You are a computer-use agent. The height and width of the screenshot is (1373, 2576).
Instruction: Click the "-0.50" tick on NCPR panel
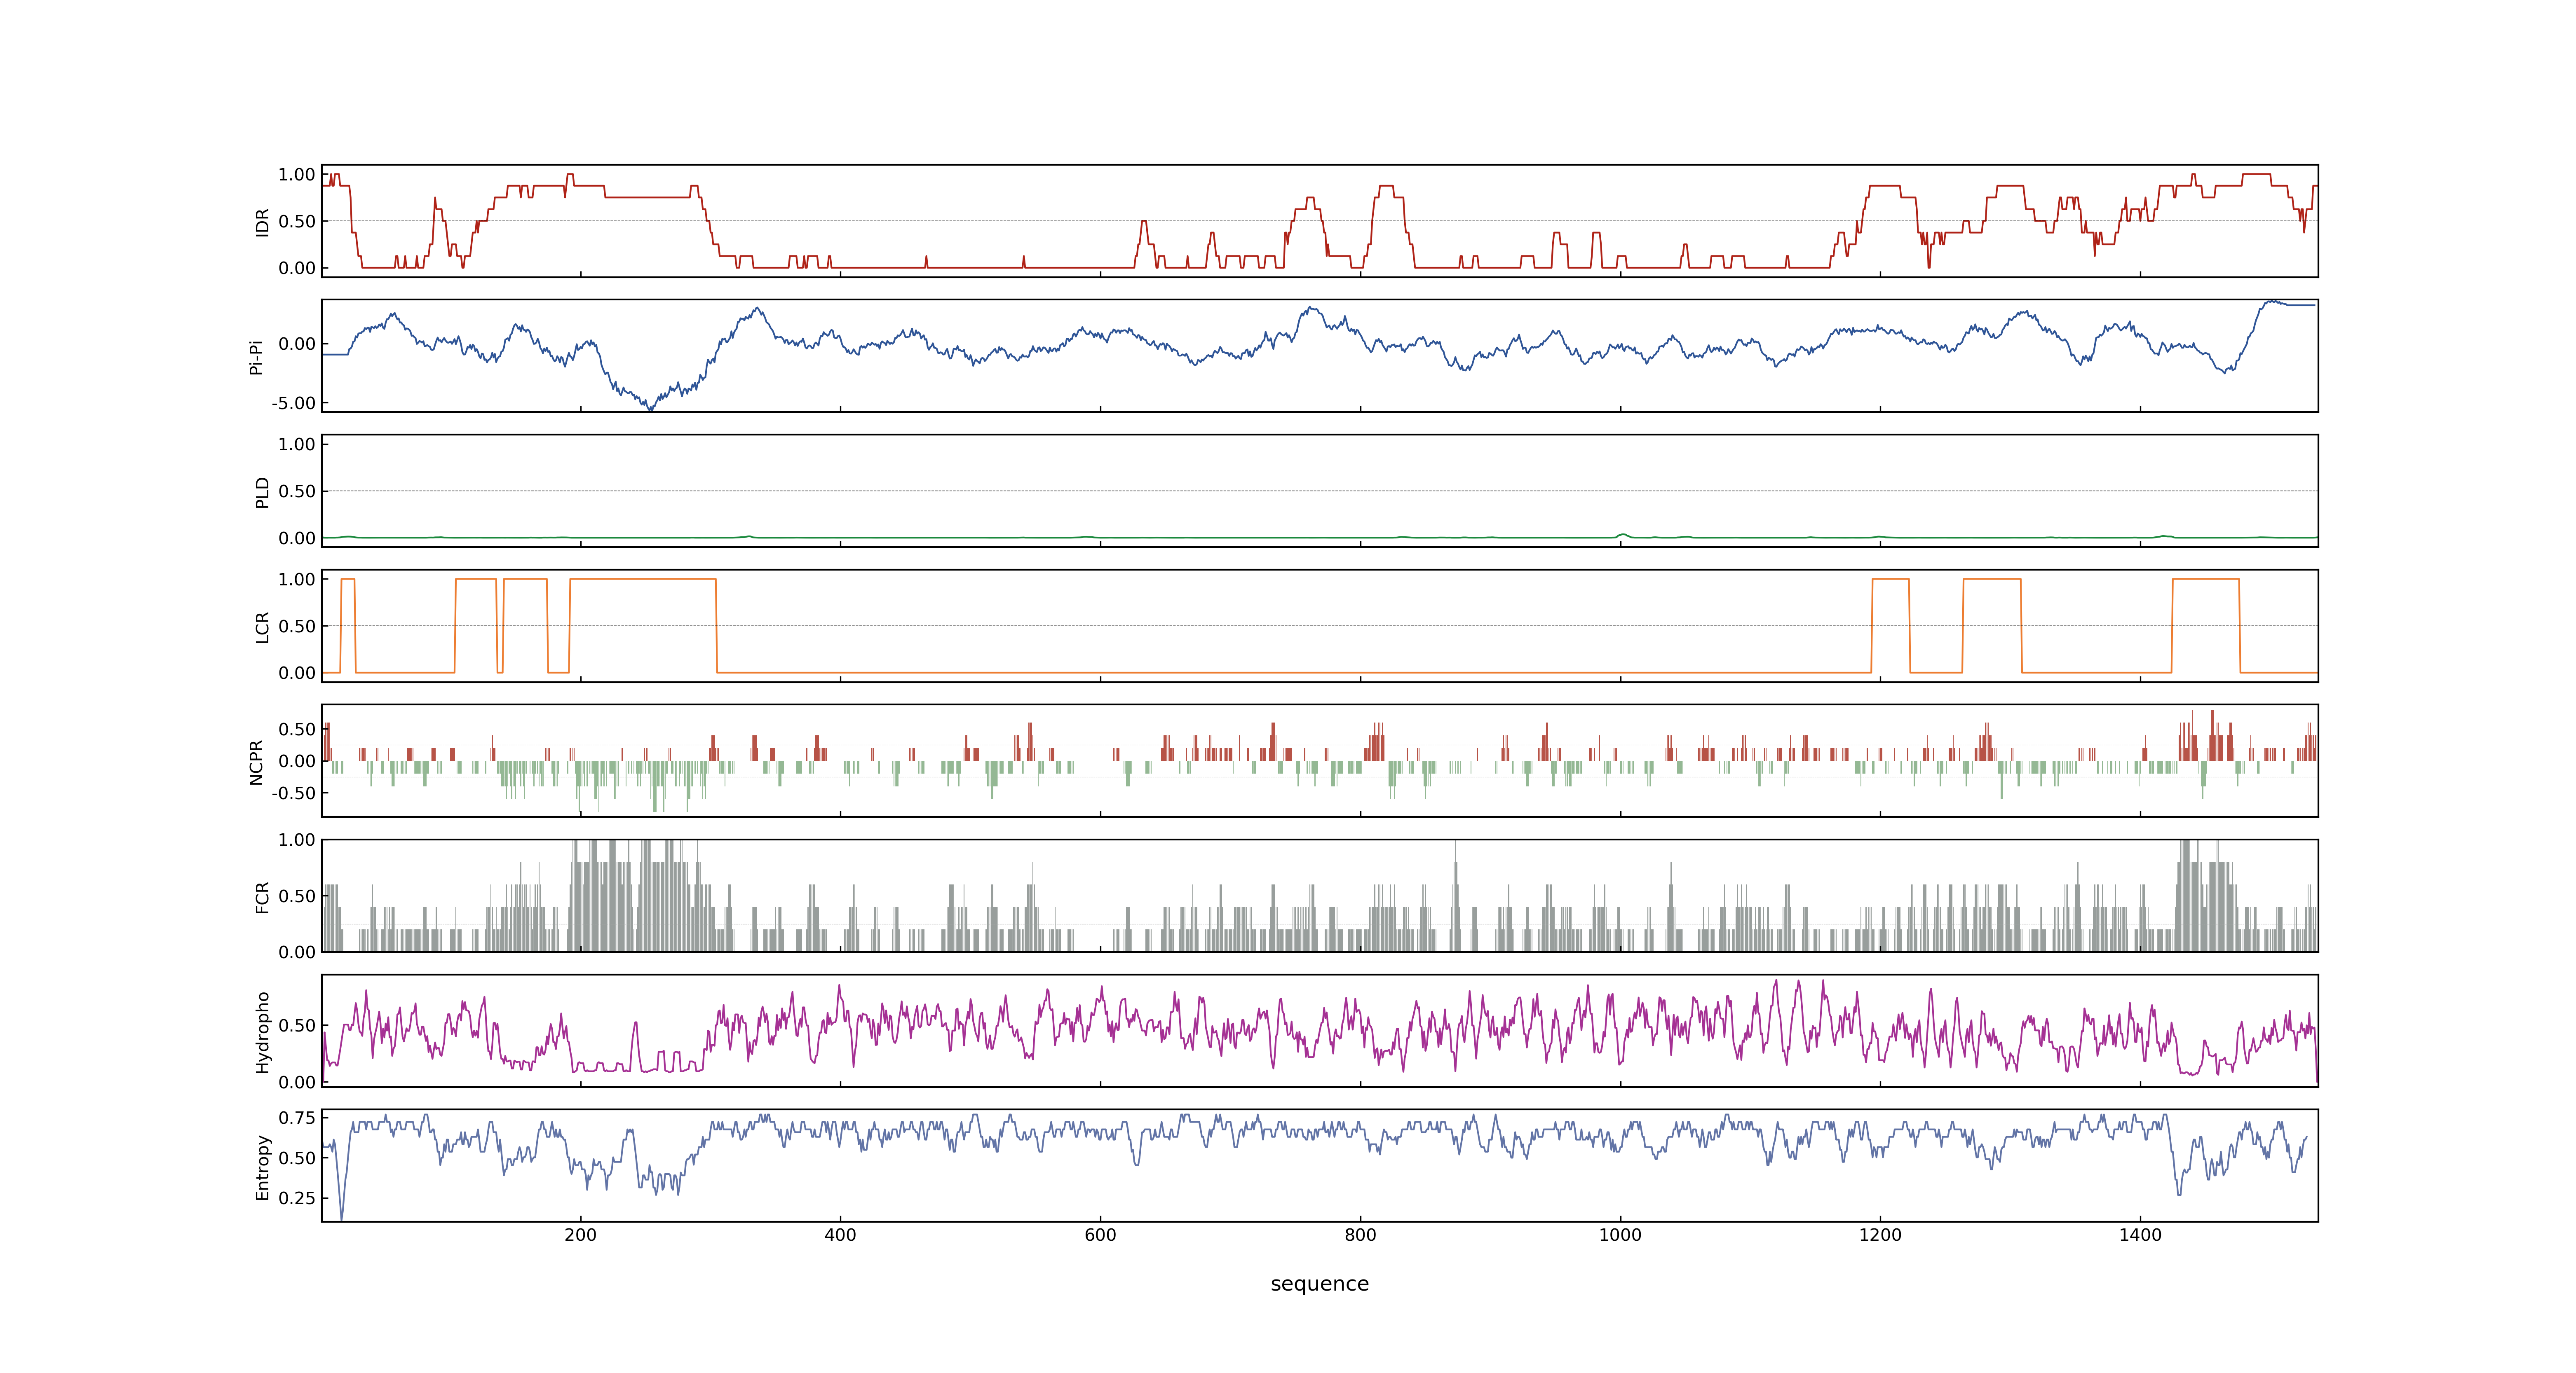point(293,793)
